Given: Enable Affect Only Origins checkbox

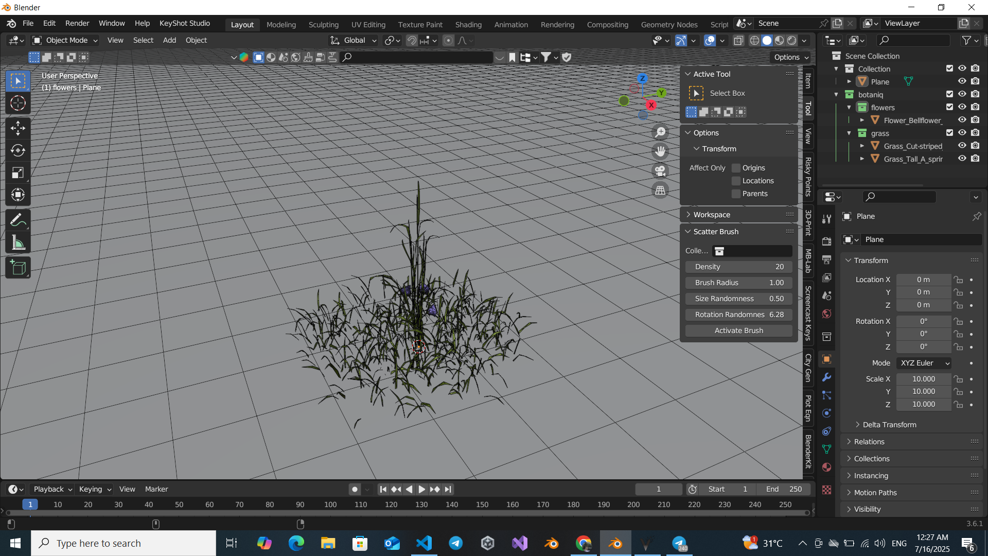Looking at the screenshot, I should pos(736,168).
